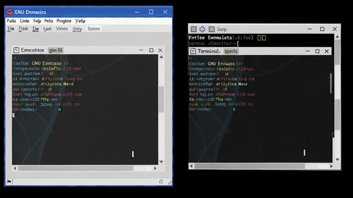Viewport: 353px width, 198px height.
Task: Click the first square icon in Secp title bar
Action: pyautogui.click(x=194, y=29)
